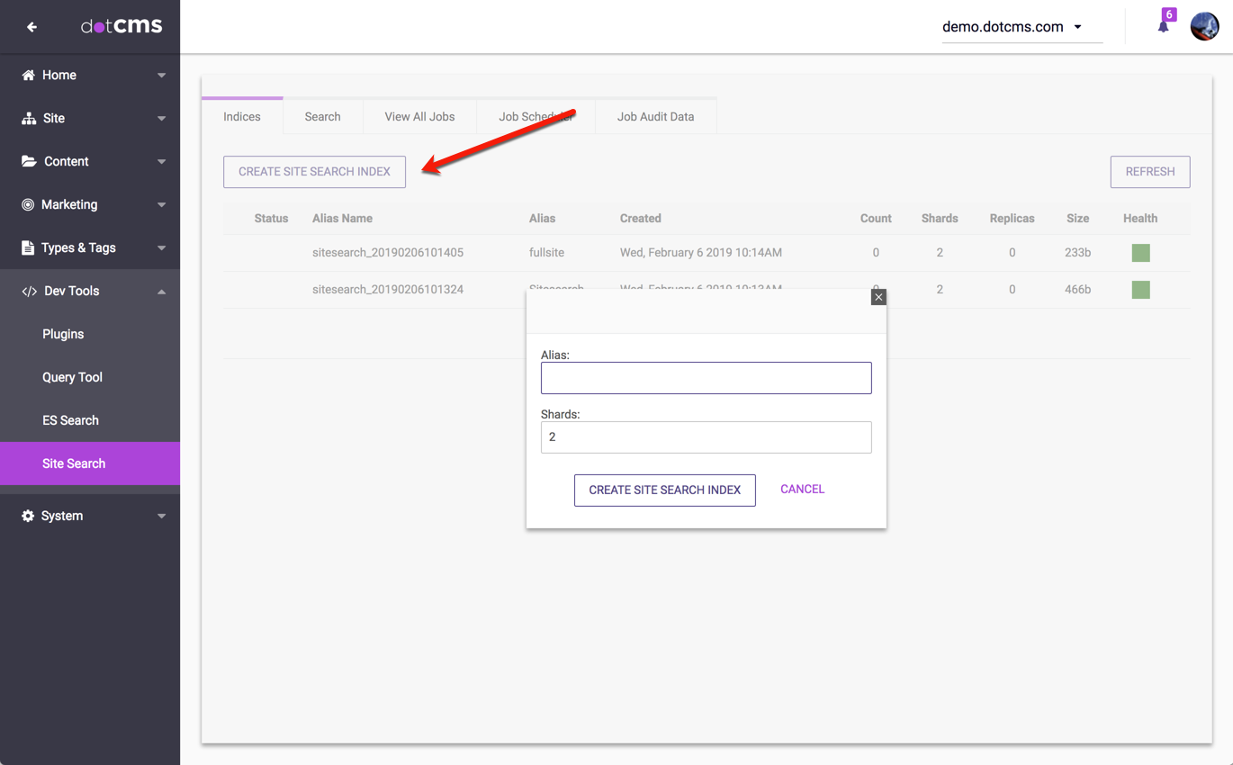Expand the System section chevron

(161, 516)
